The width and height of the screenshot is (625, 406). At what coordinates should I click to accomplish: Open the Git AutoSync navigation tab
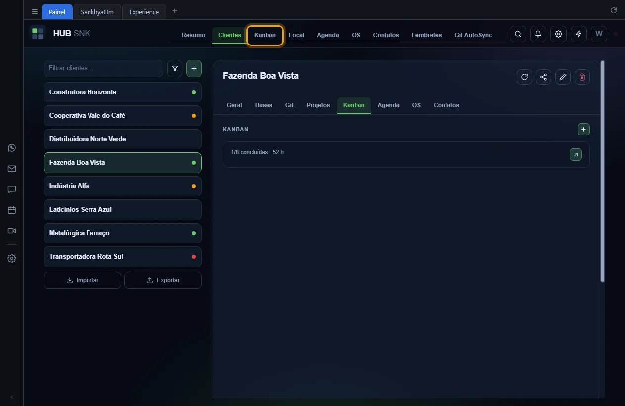[473, 35]
